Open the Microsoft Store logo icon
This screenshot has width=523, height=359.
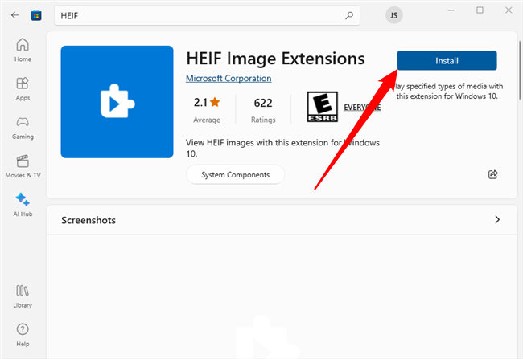(36, 15)
